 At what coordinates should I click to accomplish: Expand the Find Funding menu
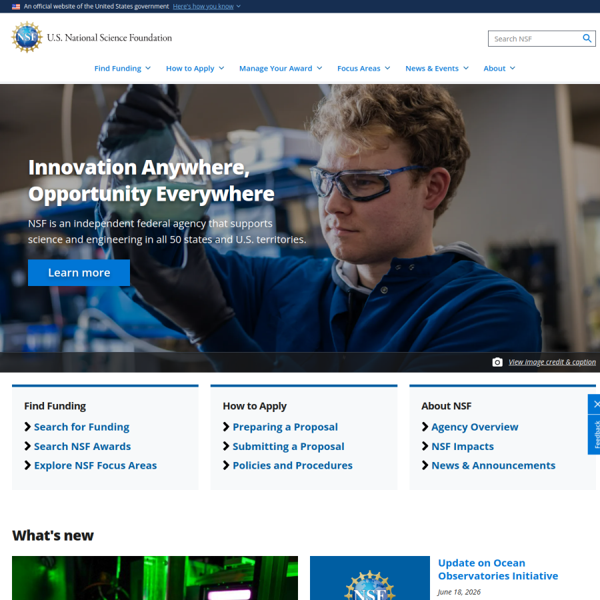tap(123, 68)
